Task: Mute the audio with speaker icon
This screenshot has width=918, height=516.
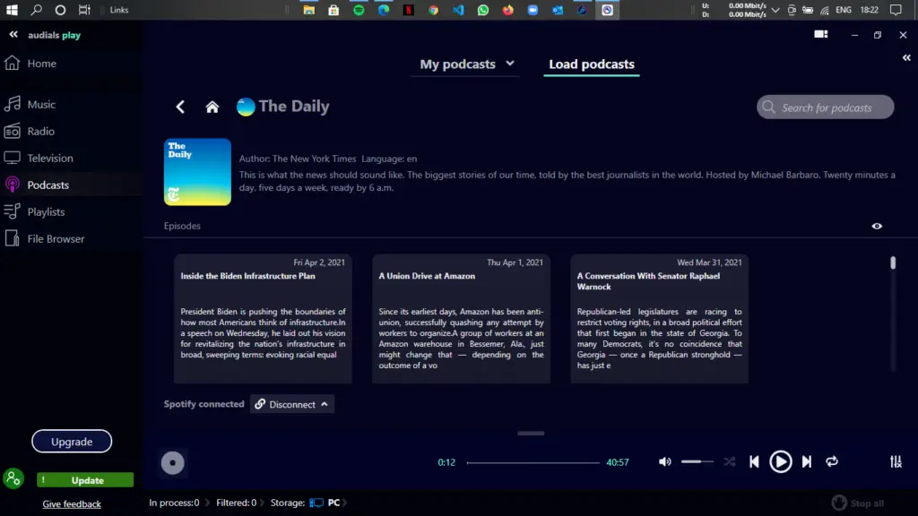Action: coord(664,462)
